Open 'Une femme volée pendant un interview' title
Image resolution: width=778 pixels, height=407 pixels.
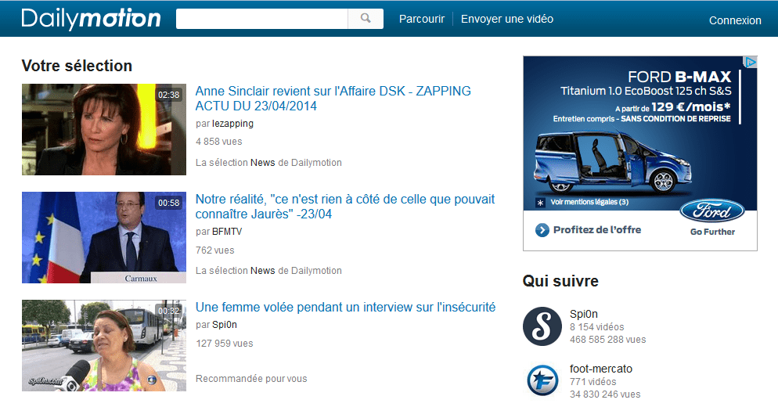(345, 308)
